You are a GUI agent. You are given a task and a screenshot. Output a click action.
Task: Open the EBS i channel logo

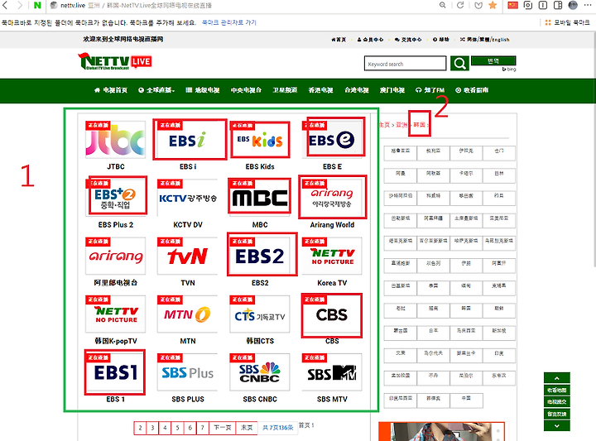click(x=187, y=139)
